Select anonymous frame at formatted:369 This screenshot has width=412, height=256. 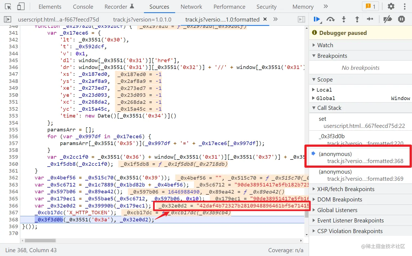[x=361, y=175]
